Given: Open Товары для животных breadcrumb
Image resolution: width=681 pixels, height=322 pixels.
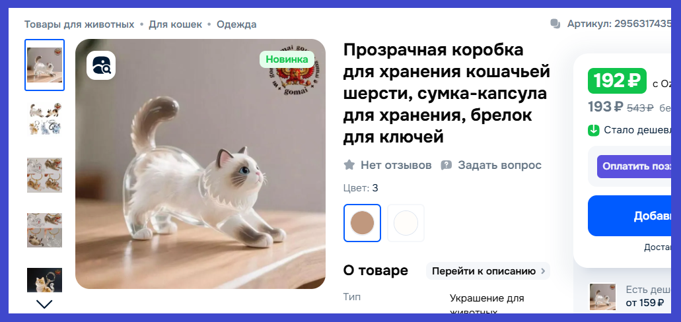Looking at the screenshot, I should click(79, 24).
